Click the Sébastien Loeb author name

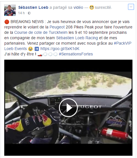coord(33,7)
